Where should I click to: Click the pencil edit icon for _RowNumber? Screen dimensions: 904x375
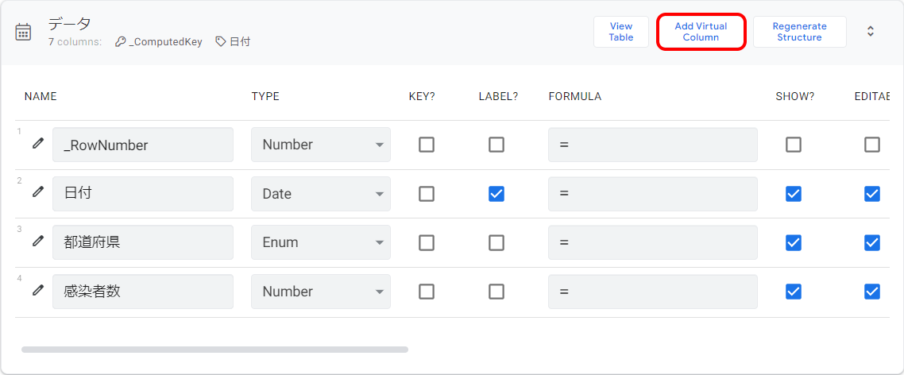coord(38,143)
